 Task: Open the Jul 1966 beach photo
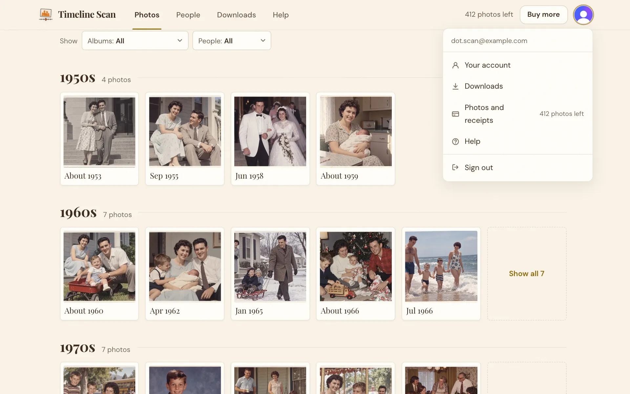[x=441, y=274]
